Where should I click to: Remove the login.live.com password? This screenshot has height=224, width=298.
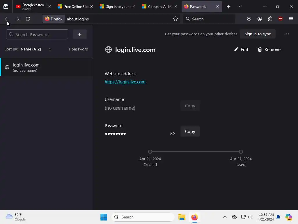pos(269,50)
